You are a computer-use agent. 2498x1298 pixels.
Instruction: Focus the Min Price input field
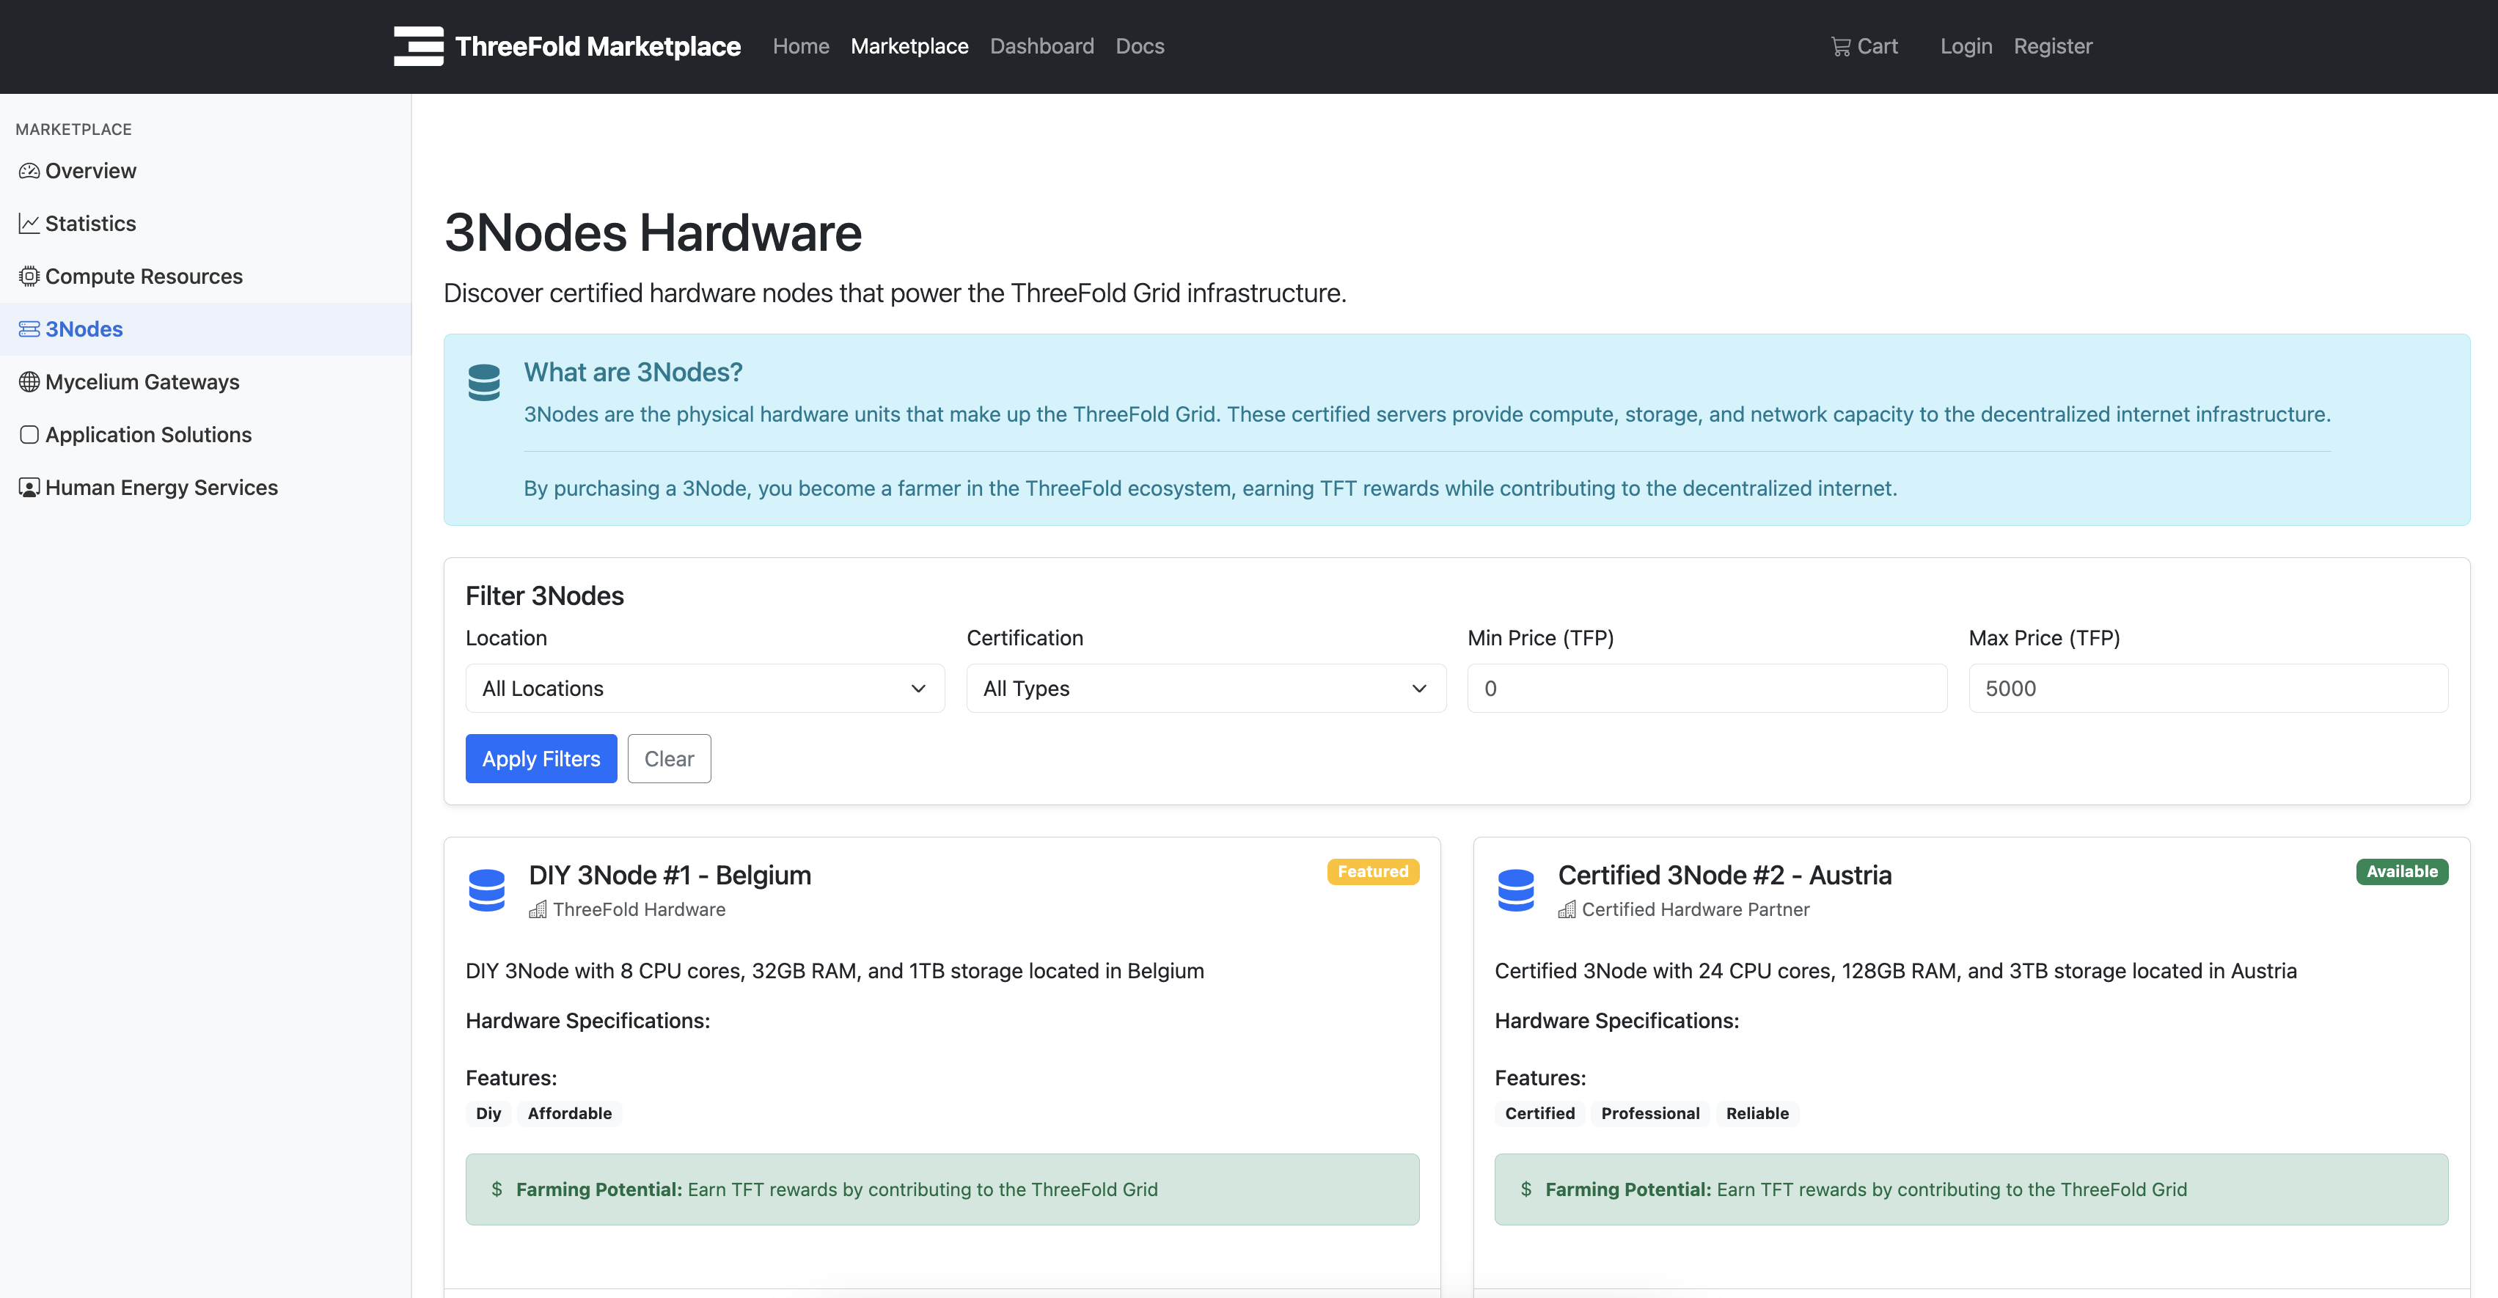tap(1707, 689)
